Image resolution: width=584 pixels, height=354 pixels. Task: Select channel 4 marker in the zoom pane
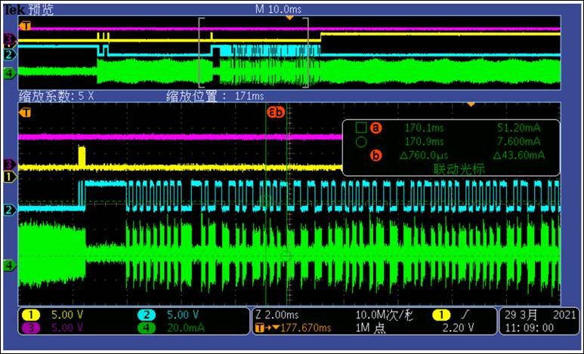coord(10,266)
